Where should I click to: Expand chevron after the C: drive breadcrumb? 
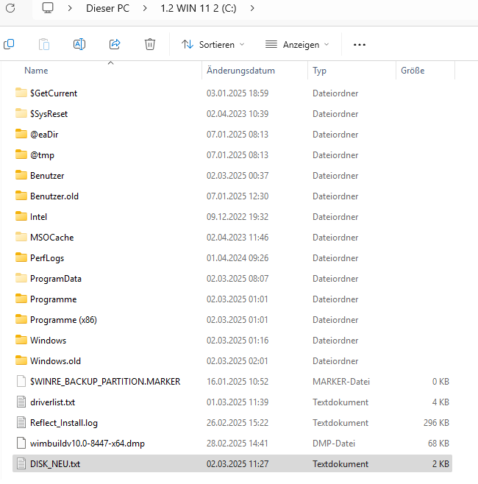point(252,8)
